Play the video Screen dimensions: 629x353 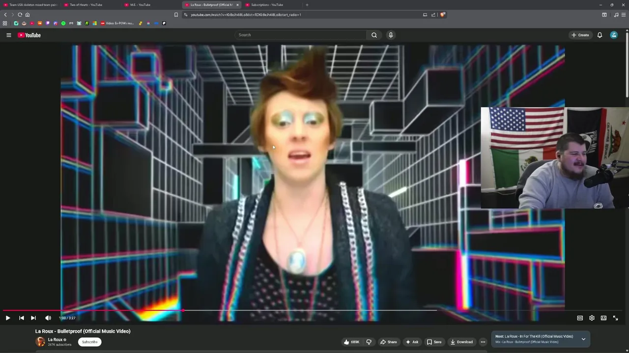8,318
